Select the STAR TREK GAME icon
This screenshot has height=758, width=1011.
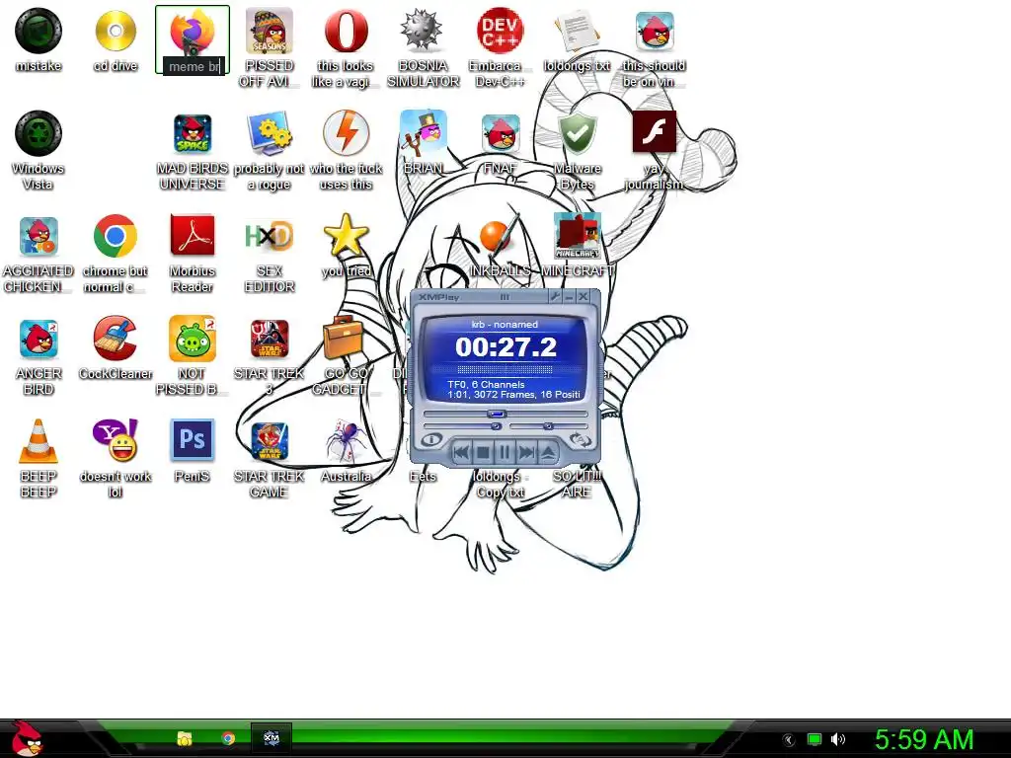tap(270, 441)
